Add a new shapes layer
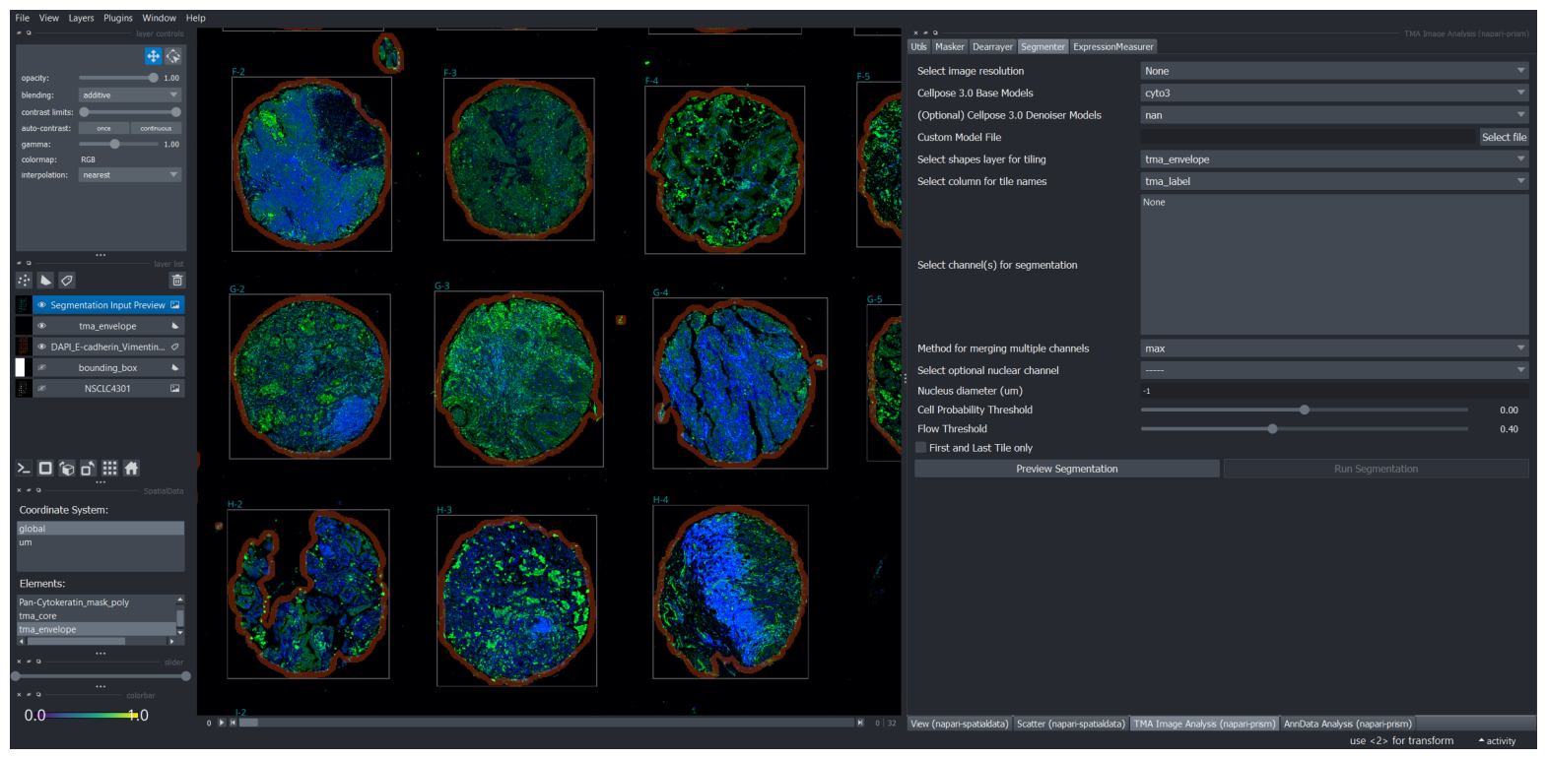 click(x=45, y=281)
